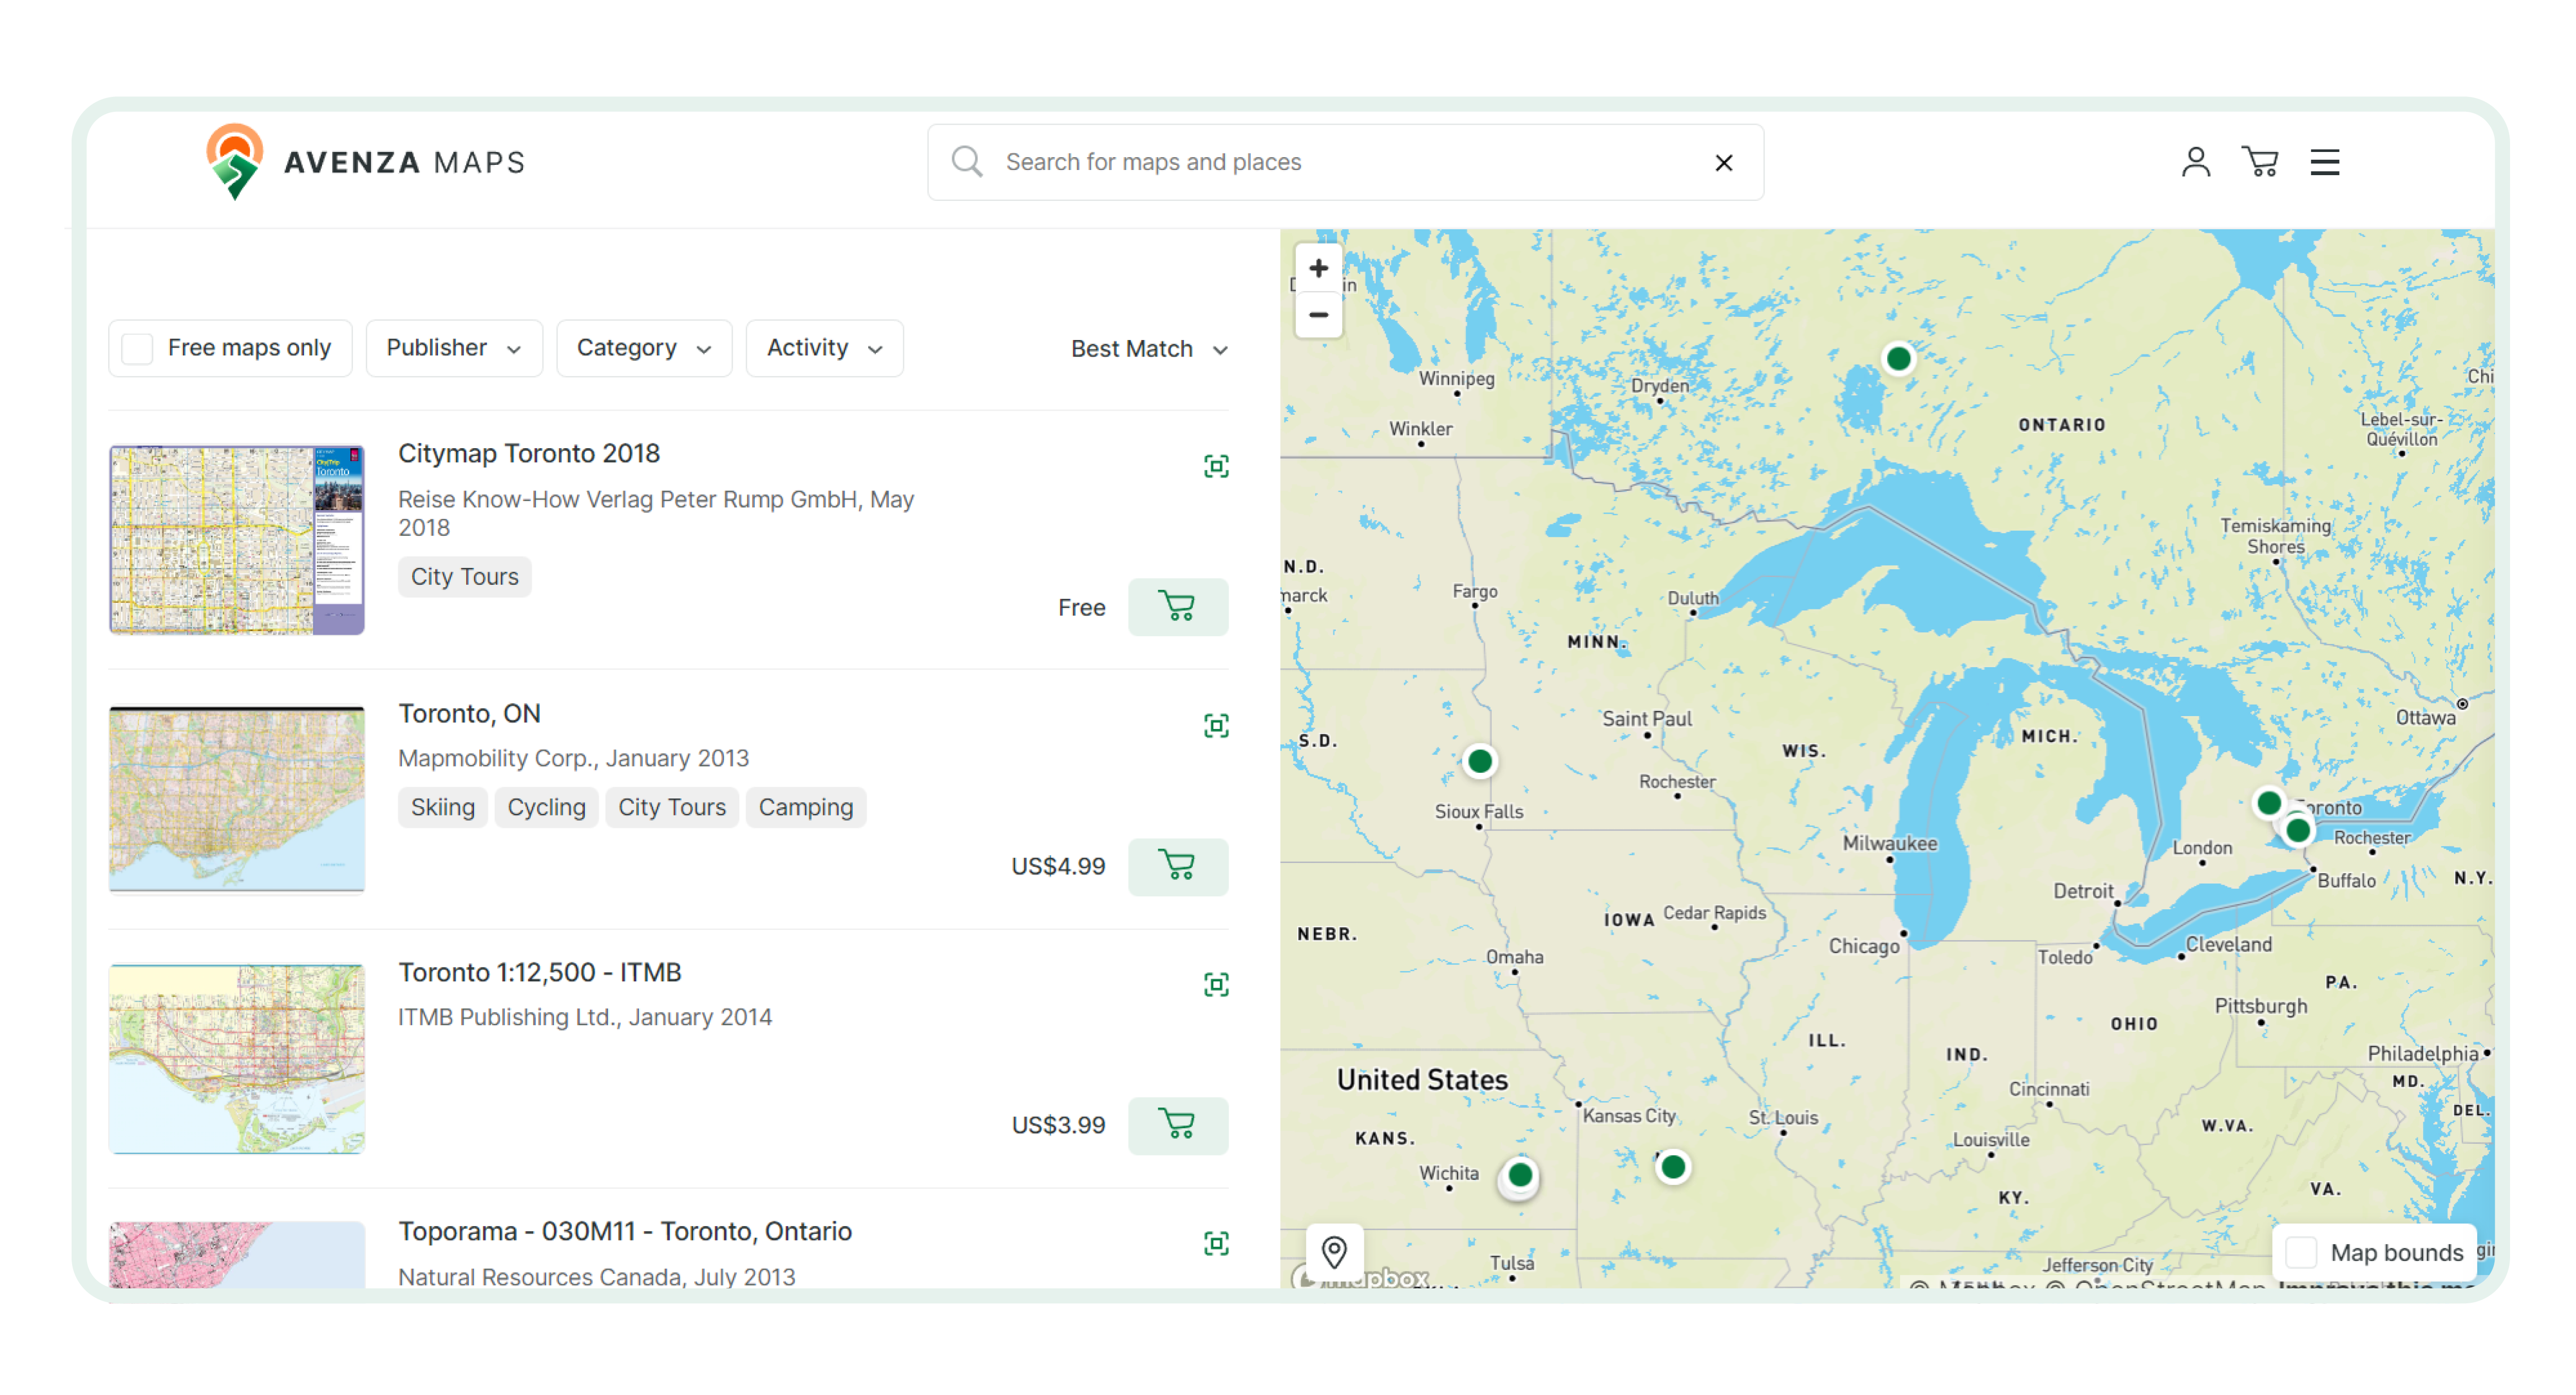This screenshot has width=2576, height=1395.
Task: Zoom out on the map
Action: coord(1318,315)
